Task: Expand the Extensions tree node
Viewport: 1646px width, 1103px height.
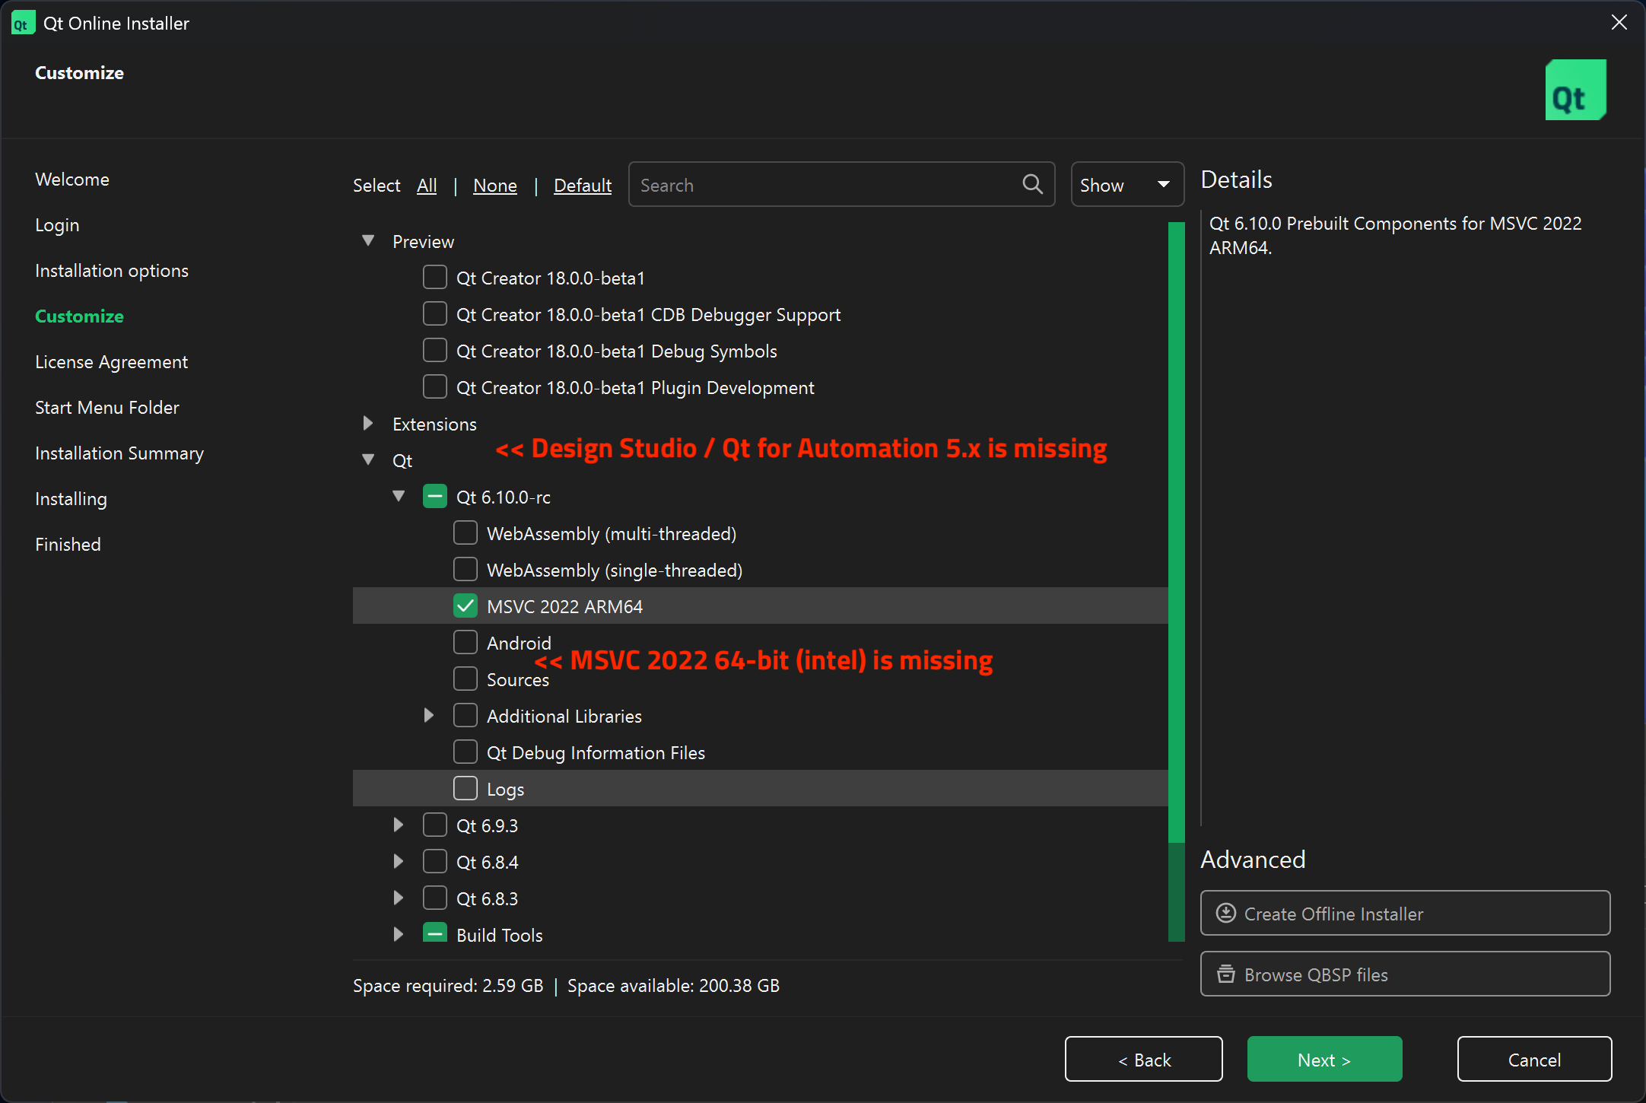Action: (368, 424)
